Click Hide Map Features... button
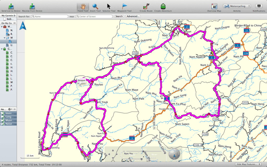267x167 pixels. coord(248,164)
